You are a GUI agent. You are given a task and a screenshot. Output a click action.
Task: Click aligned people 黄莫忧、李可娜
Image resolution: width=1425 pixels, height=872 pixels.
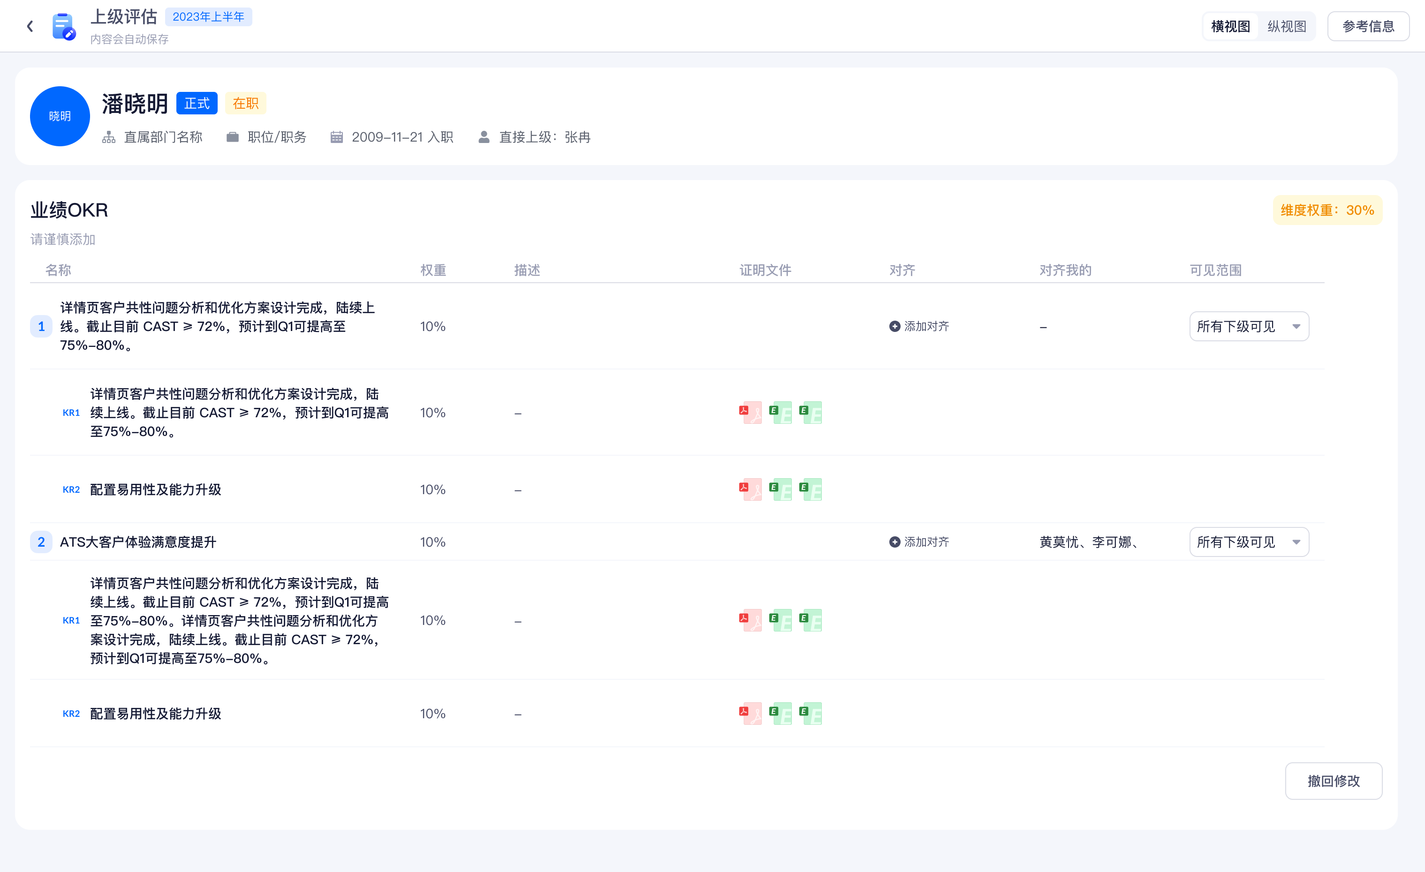coord(1088,542)
